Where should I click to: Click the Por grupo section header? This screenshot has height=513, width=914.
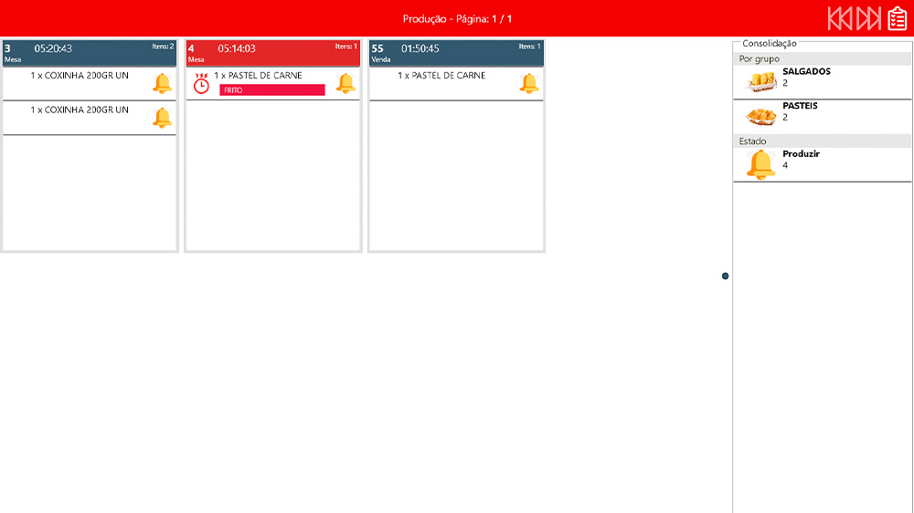click(x=823, y=58)
